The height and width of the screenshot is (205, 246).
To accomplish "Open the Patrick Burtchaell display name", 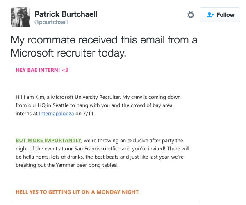I will coord(66,14).
